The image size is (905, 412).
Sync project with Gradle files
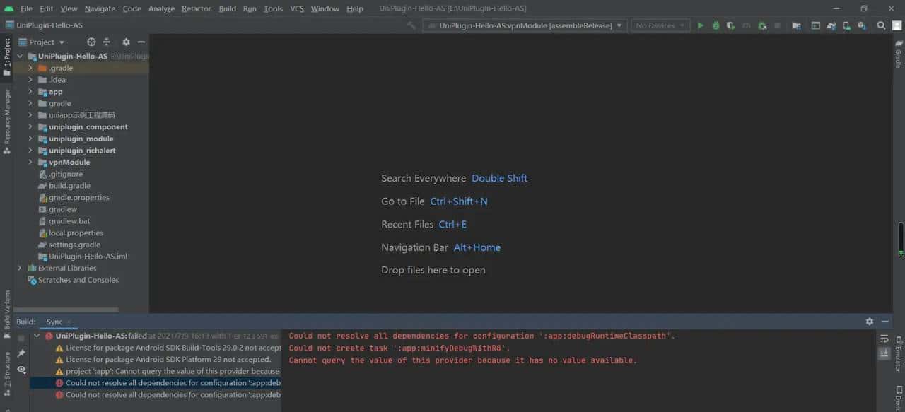point(796,25)
